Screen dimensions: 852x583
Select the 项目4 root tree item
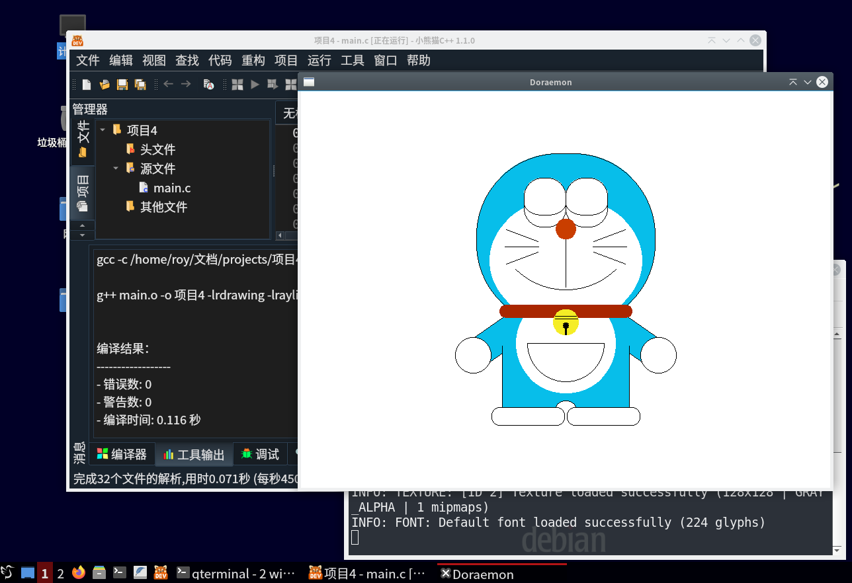[x=142, y=130]
